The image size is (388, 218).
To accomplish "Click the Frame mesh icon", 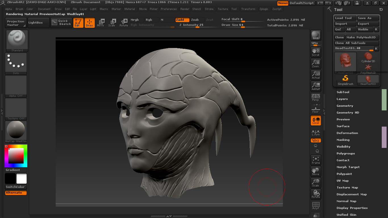I will [316, 160].
